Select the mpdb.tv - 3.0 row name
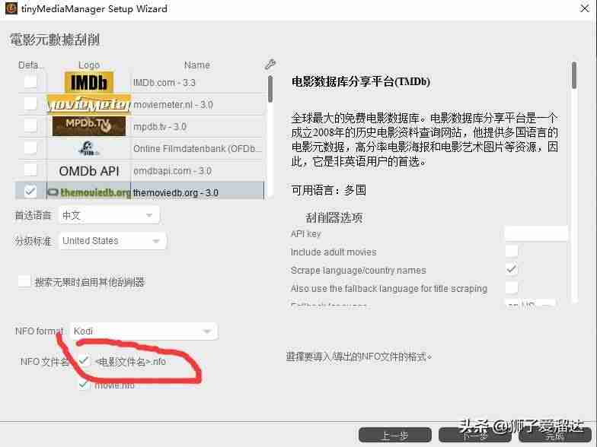This screenshot has width=597, height=447. [x=160, y=126]
